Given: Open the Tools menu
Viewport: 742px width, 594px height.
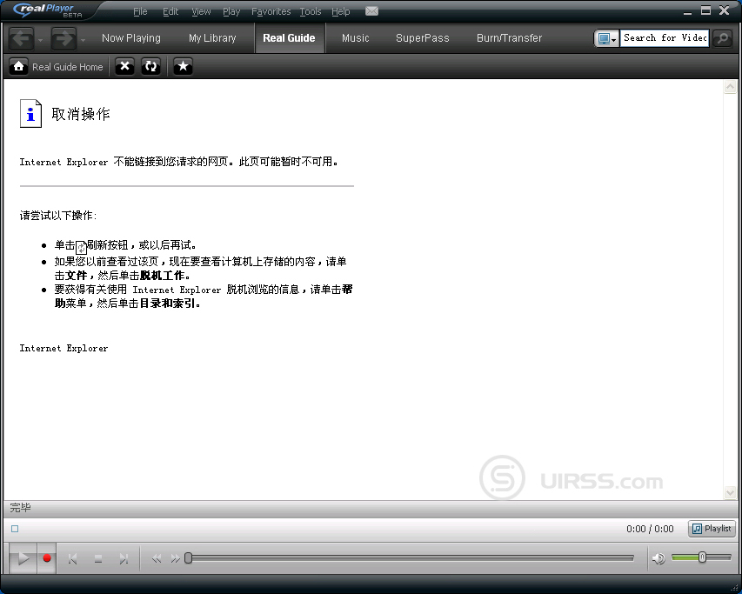Looking at the screenshot, I should tap(311, 11).
